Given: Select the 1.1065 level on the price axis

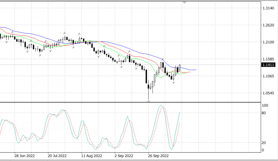Looking at the screenshot, I should click(x=268, y=76).
